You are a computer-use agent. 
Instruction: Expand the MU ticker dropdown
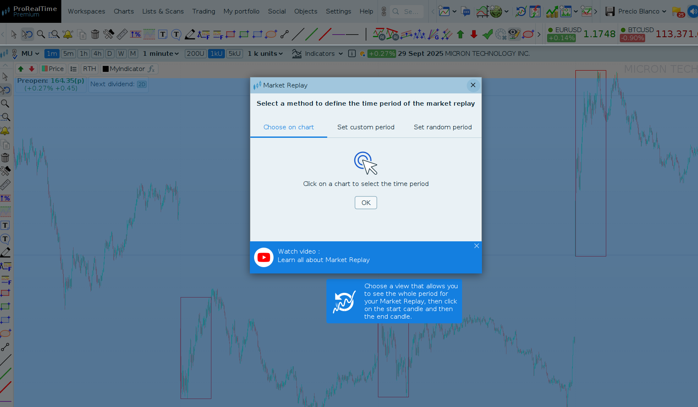coord(30,54)
